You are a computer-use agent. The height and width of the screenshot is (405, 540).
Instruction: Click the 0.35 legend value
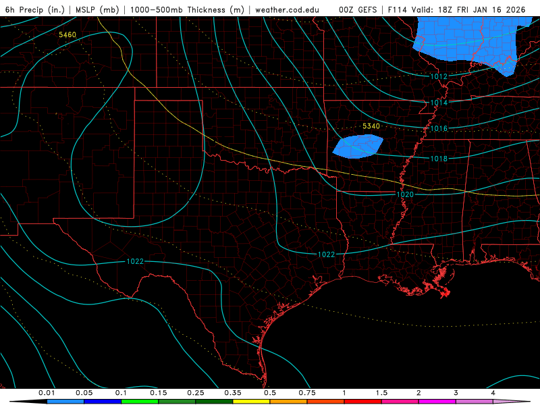233,393
